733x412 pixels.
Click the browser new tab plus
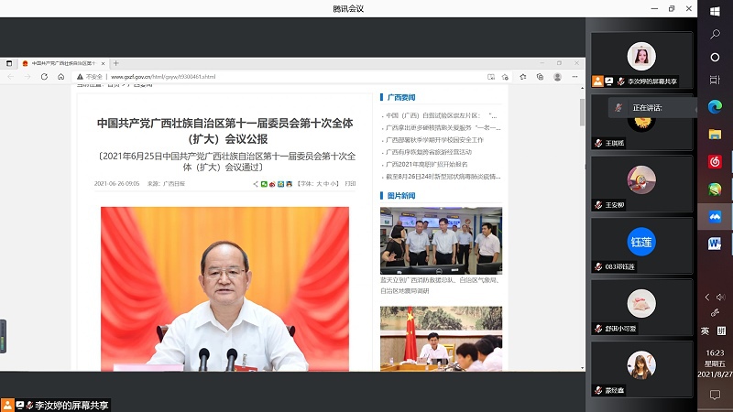pyautogui.click(x=116, y=63)
